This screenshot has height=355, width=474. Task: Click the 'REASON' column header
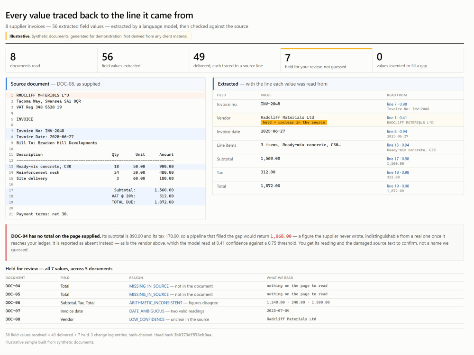pyautogui.click(x=136, y=278)
